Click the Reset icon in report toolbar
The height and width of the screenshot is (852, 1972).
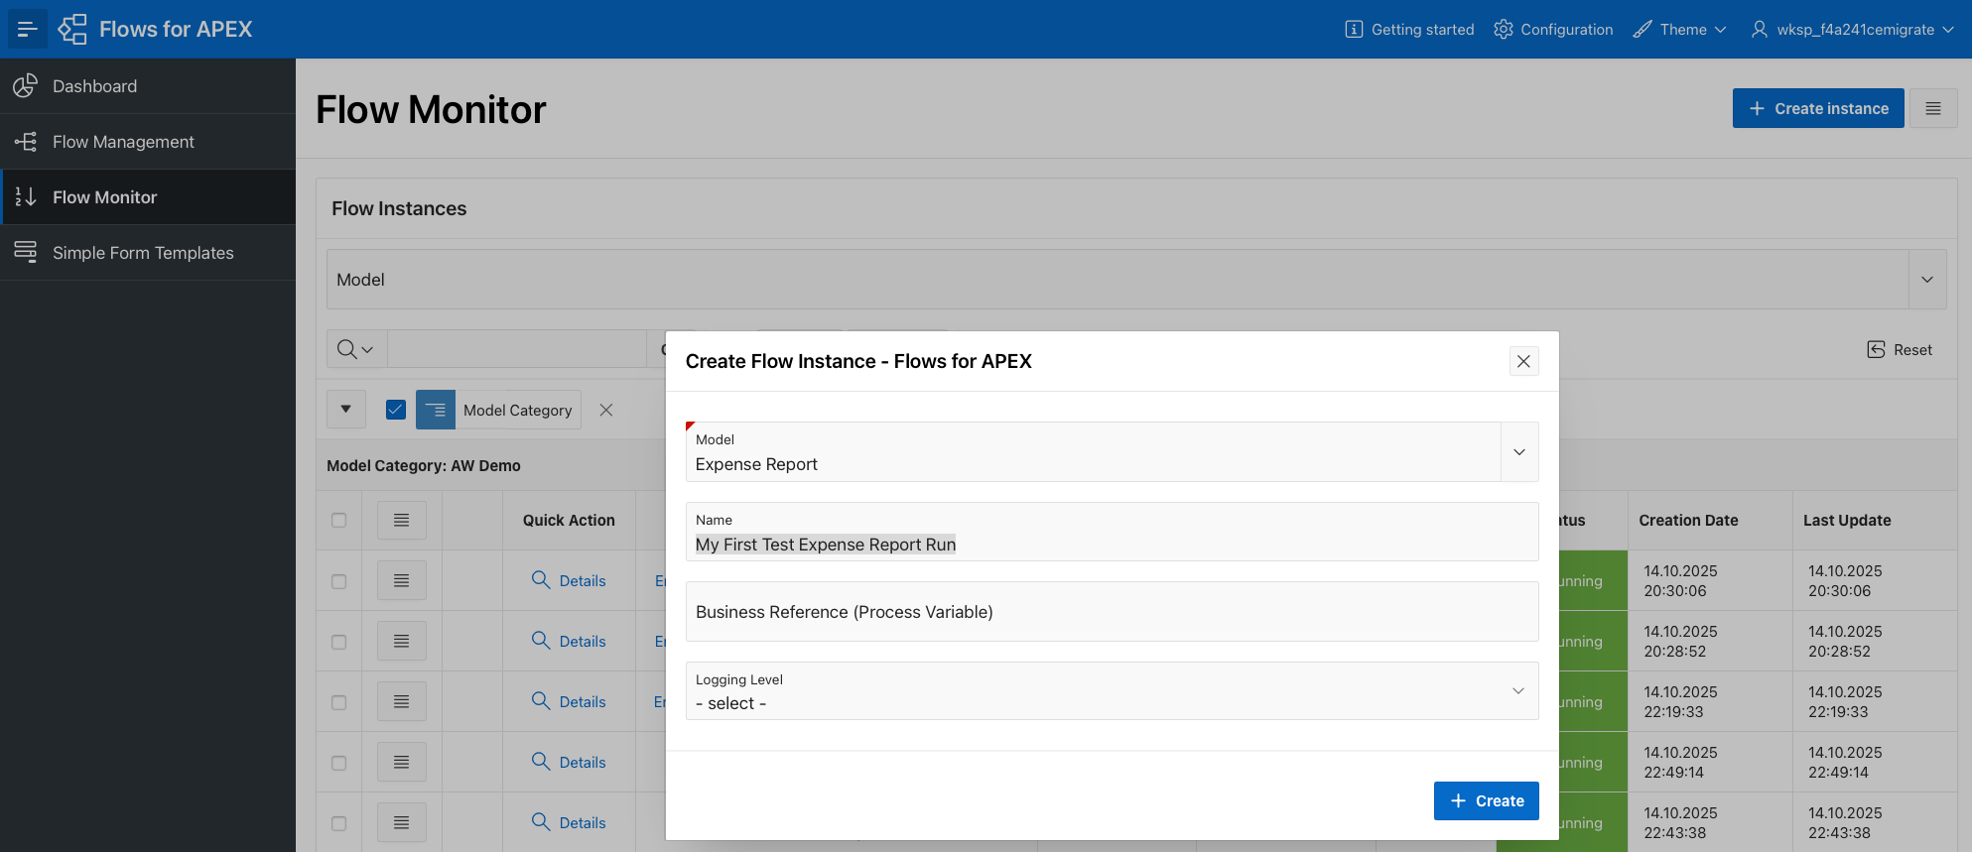(x=1876, y=349)
